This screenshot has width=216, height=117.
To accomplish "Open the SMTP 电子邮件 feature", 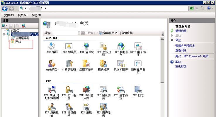I will [x=138, y=49].
